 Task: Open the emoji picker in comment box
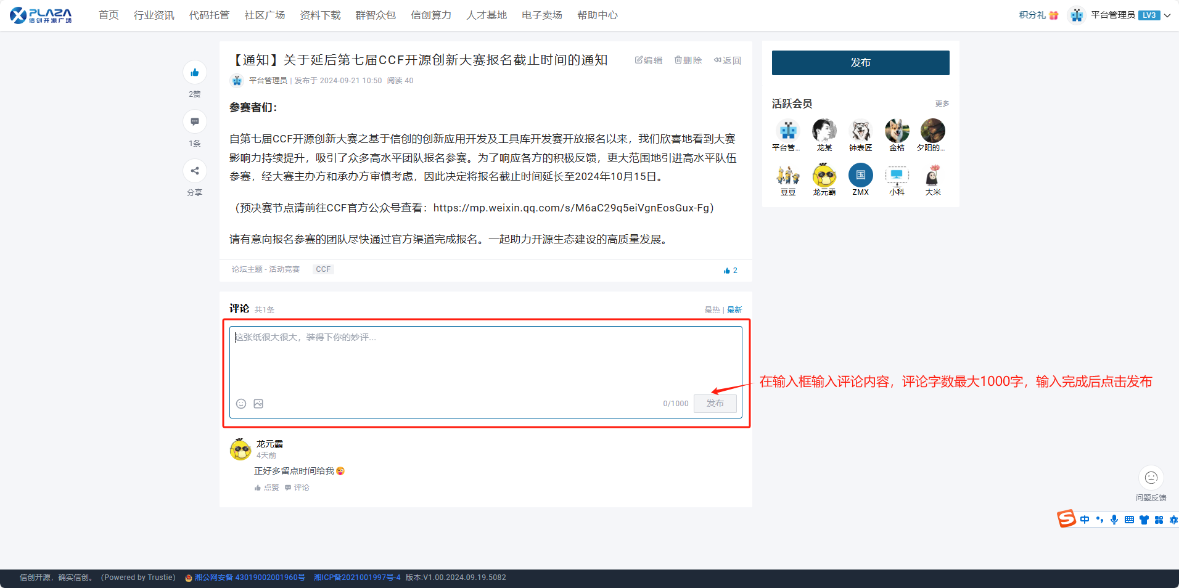click(x=241, y=404)
